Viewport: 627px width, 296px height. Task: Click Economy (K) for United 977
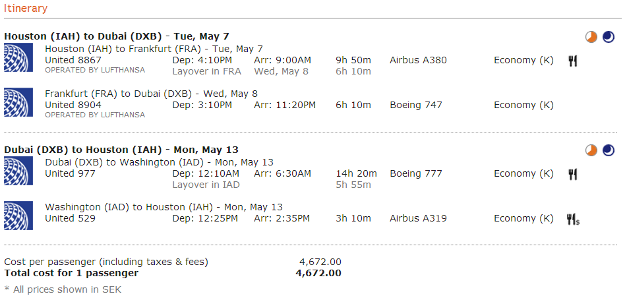[523, 173]
